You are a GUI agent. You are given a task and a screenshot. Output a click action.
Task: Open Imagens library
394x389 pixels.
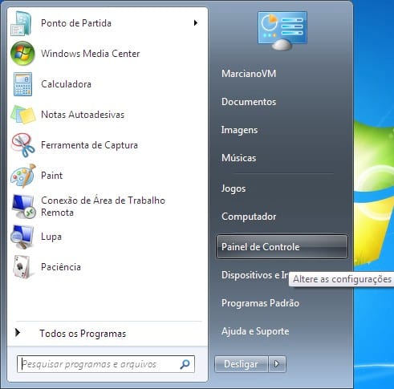coord(239,130)
